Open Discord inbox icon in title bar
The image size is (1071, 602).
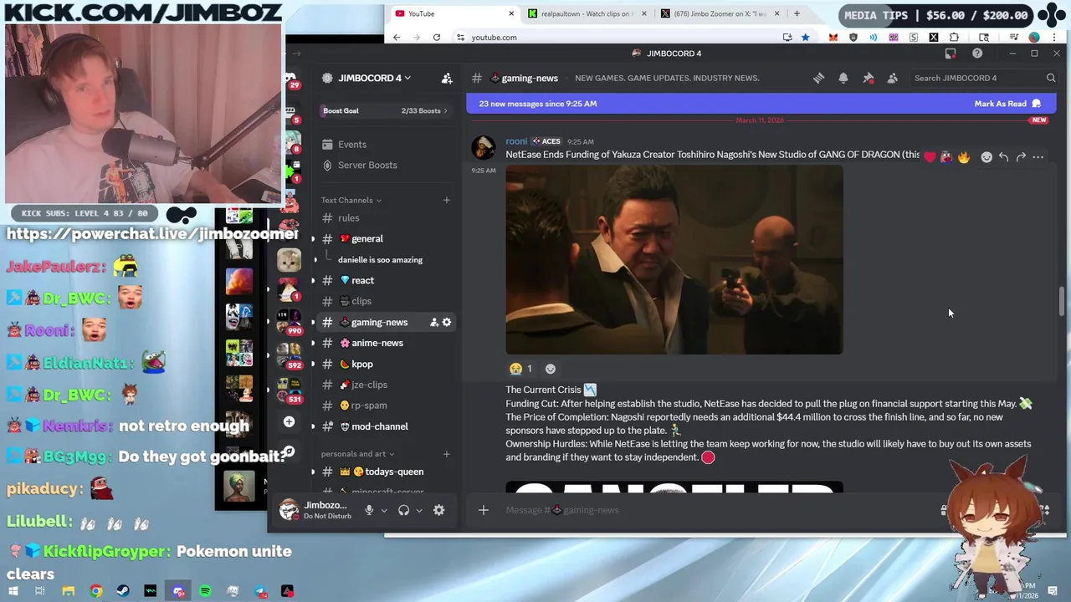tap(951, 54)
